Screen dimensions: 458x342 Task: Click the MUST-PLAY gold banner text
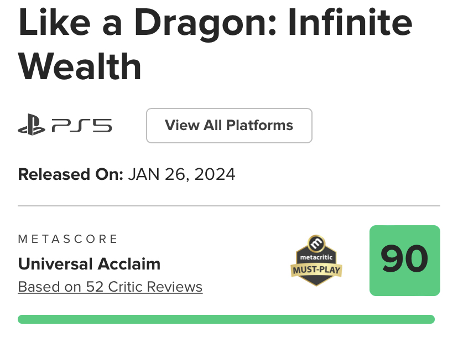[316, 270]
